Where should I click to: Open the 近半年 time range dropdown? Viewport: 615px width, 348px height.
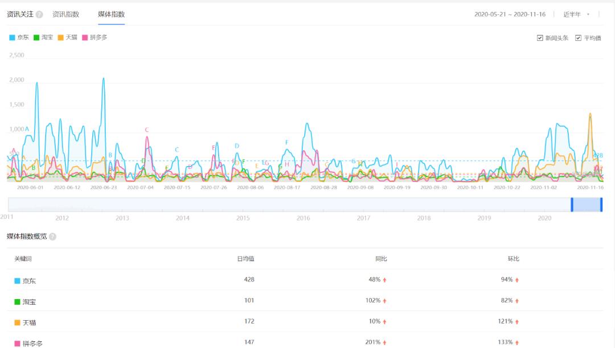pos(576,14)
